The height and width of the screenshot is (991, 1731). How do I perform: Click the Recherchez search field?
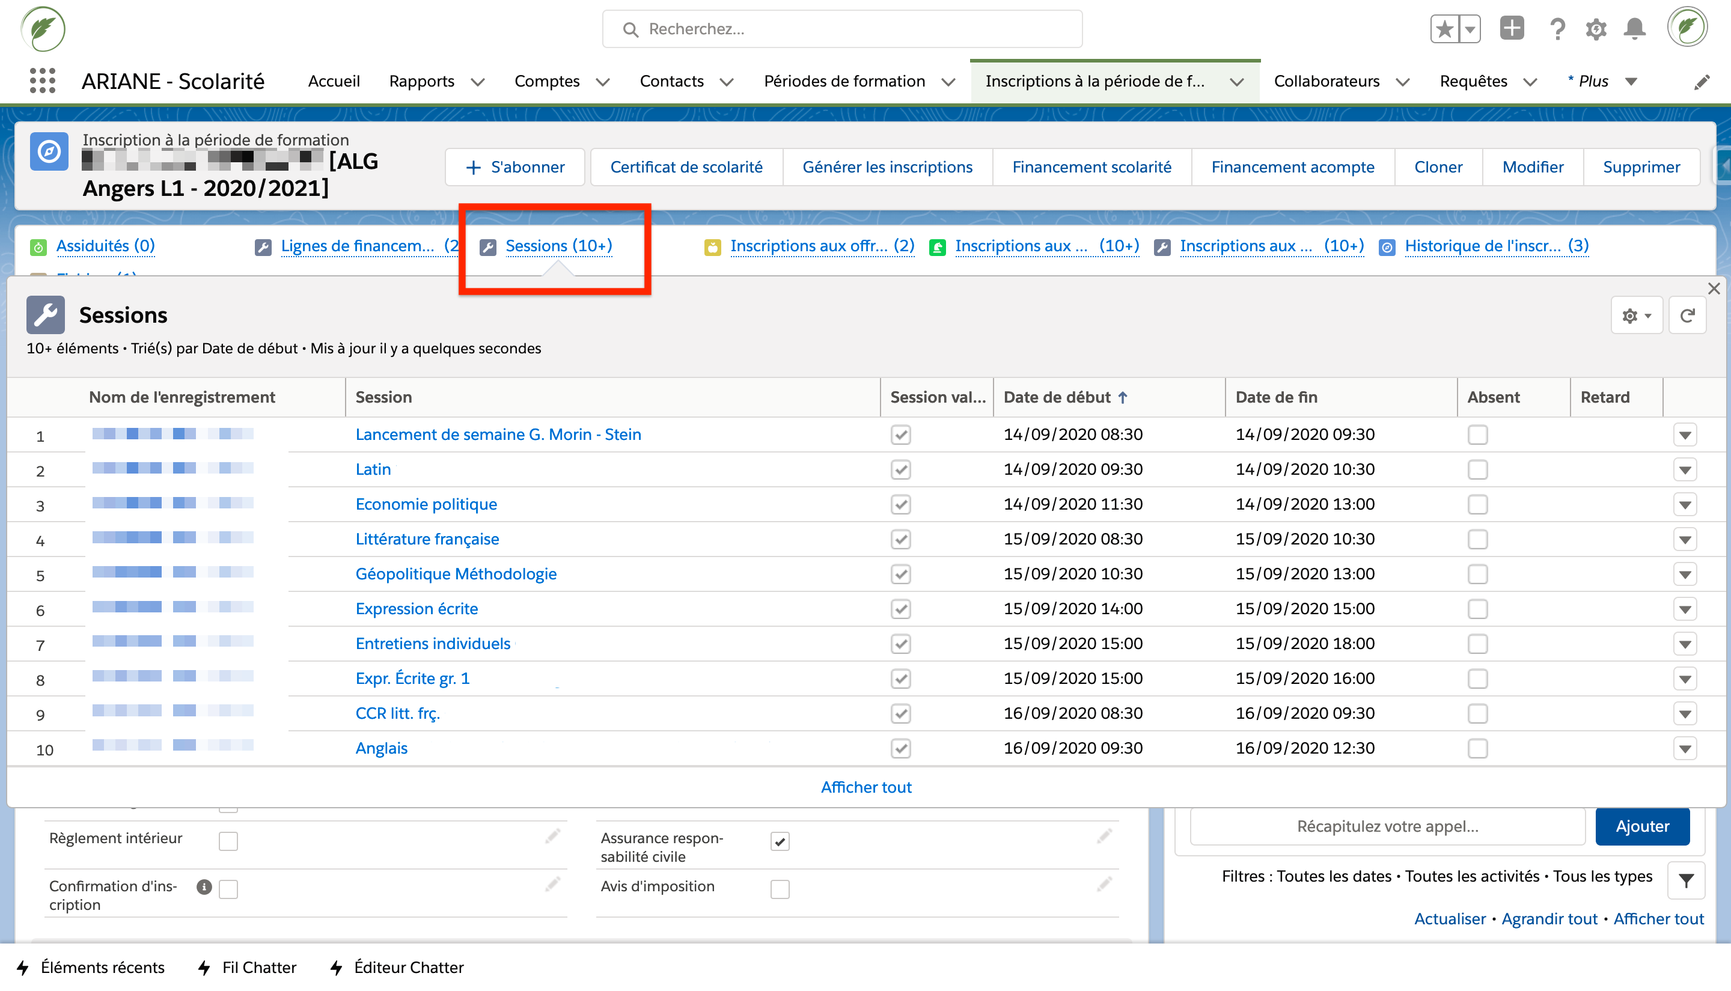pyautogui.click(x=843, y=29)
